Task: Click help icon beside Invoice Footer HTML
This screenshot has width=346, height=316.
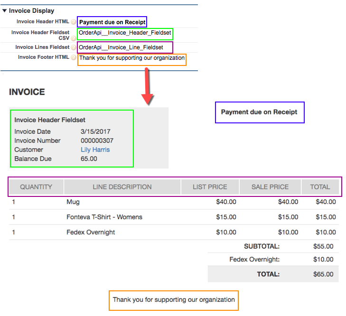Action: pos(74,58)
